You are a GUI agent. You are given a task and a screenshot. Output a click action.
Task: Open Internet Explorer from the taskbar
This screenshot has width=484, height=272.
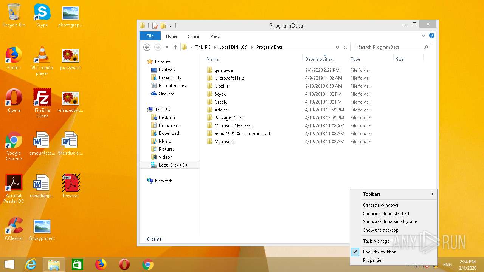(x=31, y=264)
